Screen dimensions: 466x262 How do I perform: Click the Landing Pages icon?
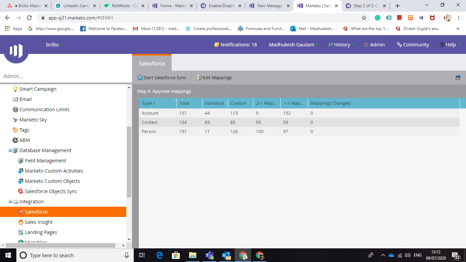21,232
